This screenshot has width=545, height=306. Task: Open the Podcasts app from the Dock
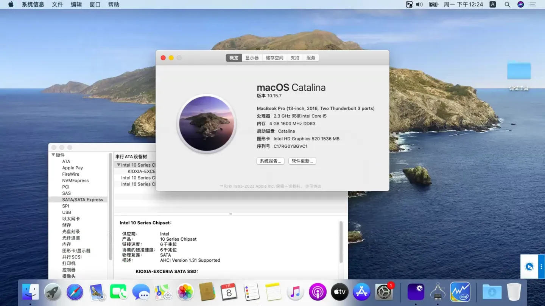pos(317,292)
